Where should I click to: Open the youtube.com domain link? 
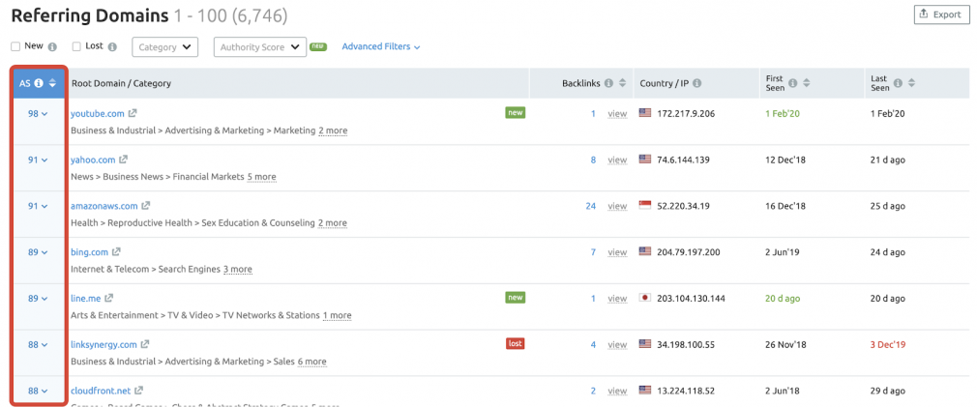(98, 114)
